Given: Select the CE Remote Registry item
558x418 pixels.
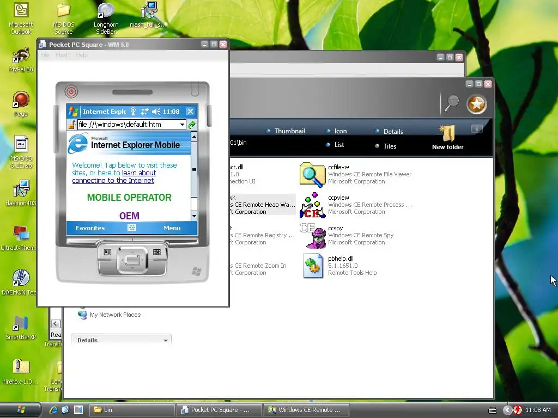Looking at the screenshot, I should 263,235.
